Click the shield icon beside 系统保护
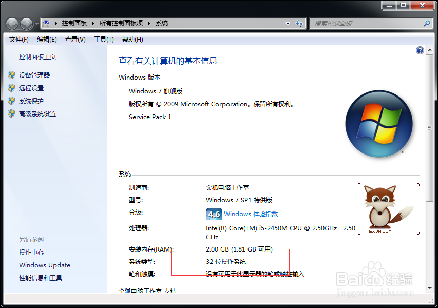The height and width of the screenshot is (308, 438). pos(11,101)
